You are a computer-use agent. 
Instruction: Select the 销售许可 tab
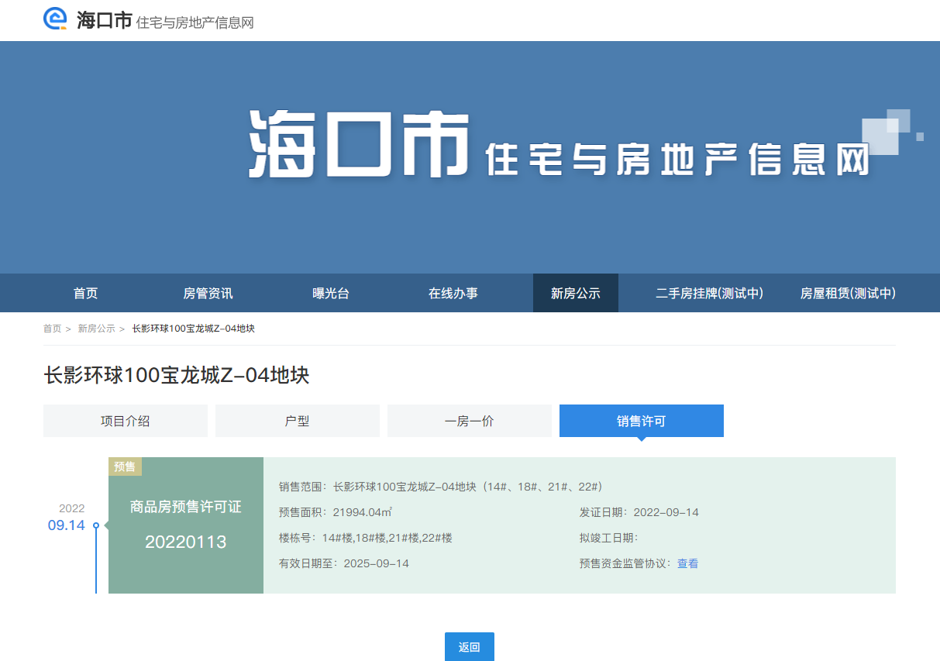tap(642, 421)
